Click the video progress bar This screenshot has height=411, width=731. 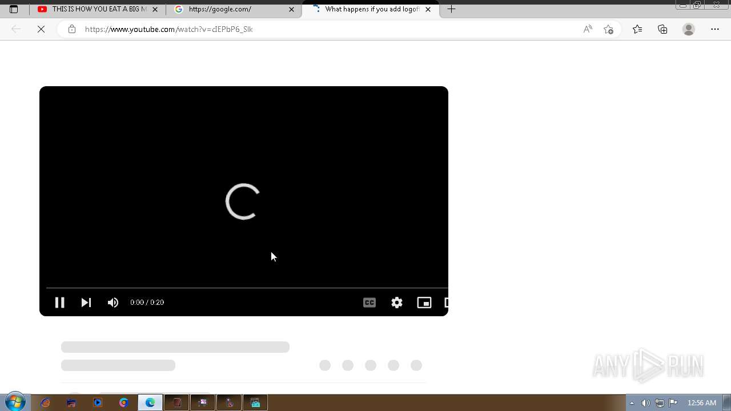[x=247, y=288]
